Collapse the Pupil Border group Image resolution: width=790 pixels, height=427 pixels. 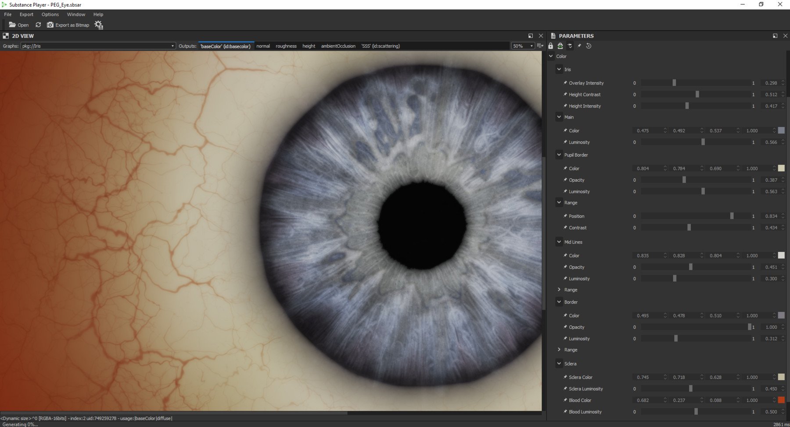[559, 155]
